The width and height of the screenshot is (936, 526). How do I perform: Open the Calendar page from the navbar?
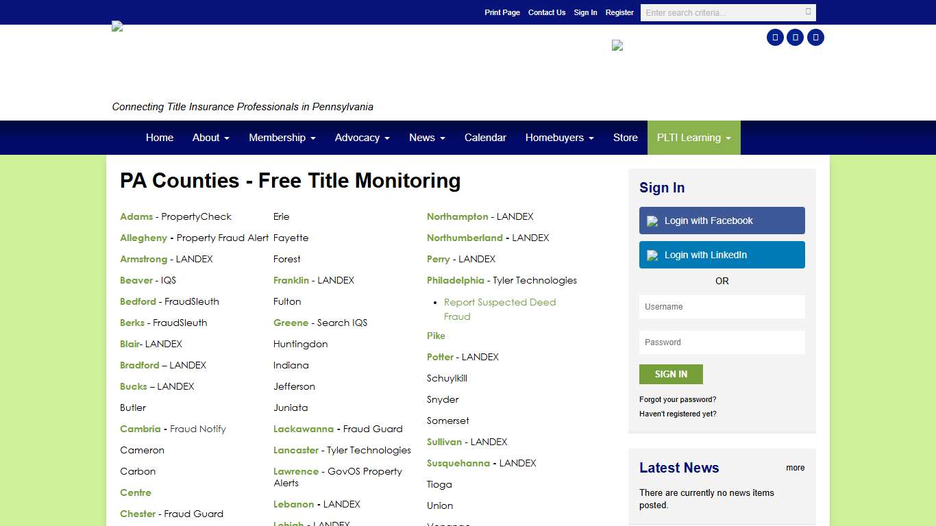[485, 138]
